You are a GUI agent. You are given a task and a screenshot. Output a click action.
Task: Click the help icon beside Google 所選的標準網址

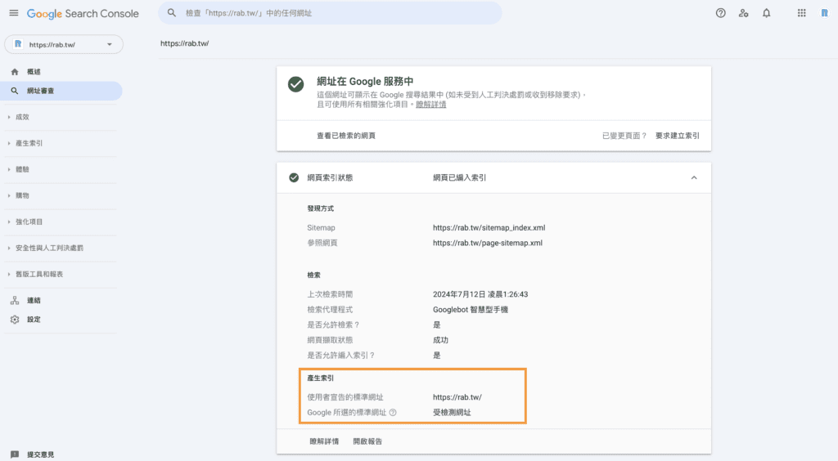393,413
